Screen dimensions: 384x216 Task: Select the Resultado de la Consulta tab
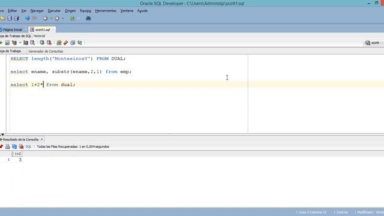20,139
